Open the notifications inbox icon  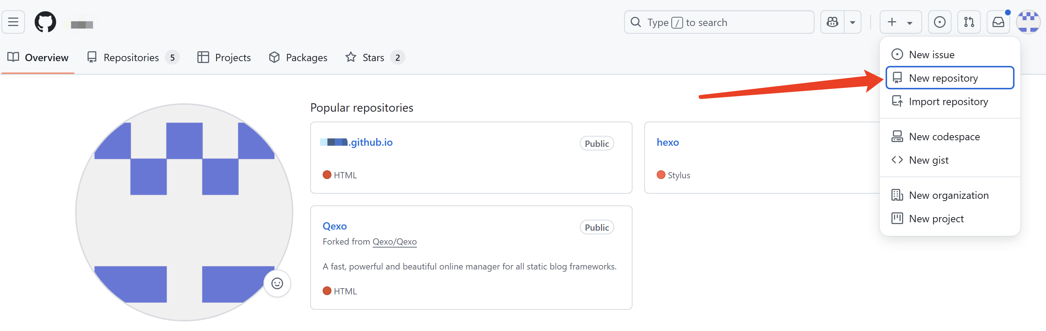998,22
